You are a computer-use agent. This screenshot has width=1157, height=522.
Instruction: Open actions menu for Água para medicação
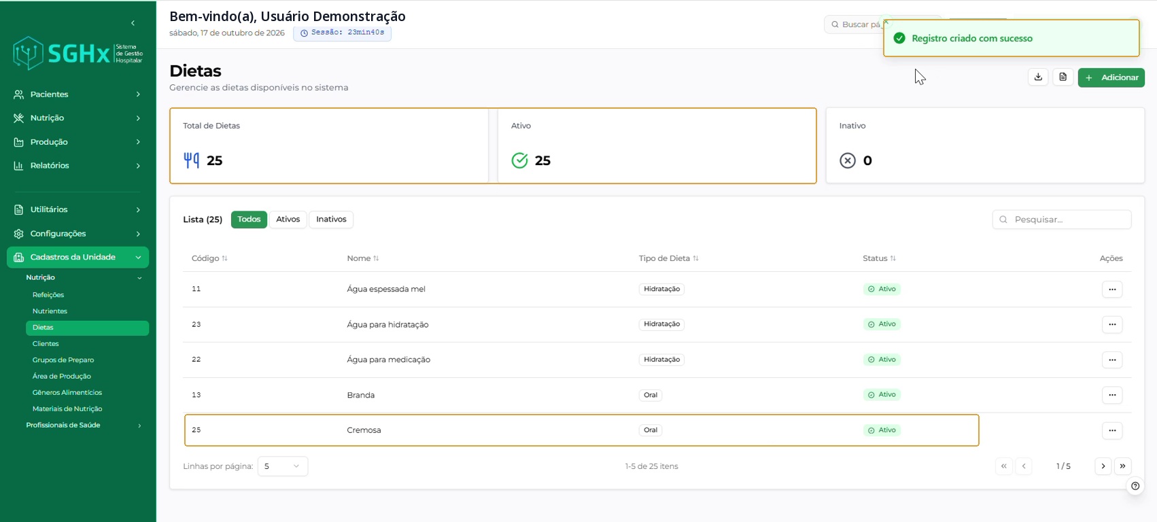tap(1112, 360)
